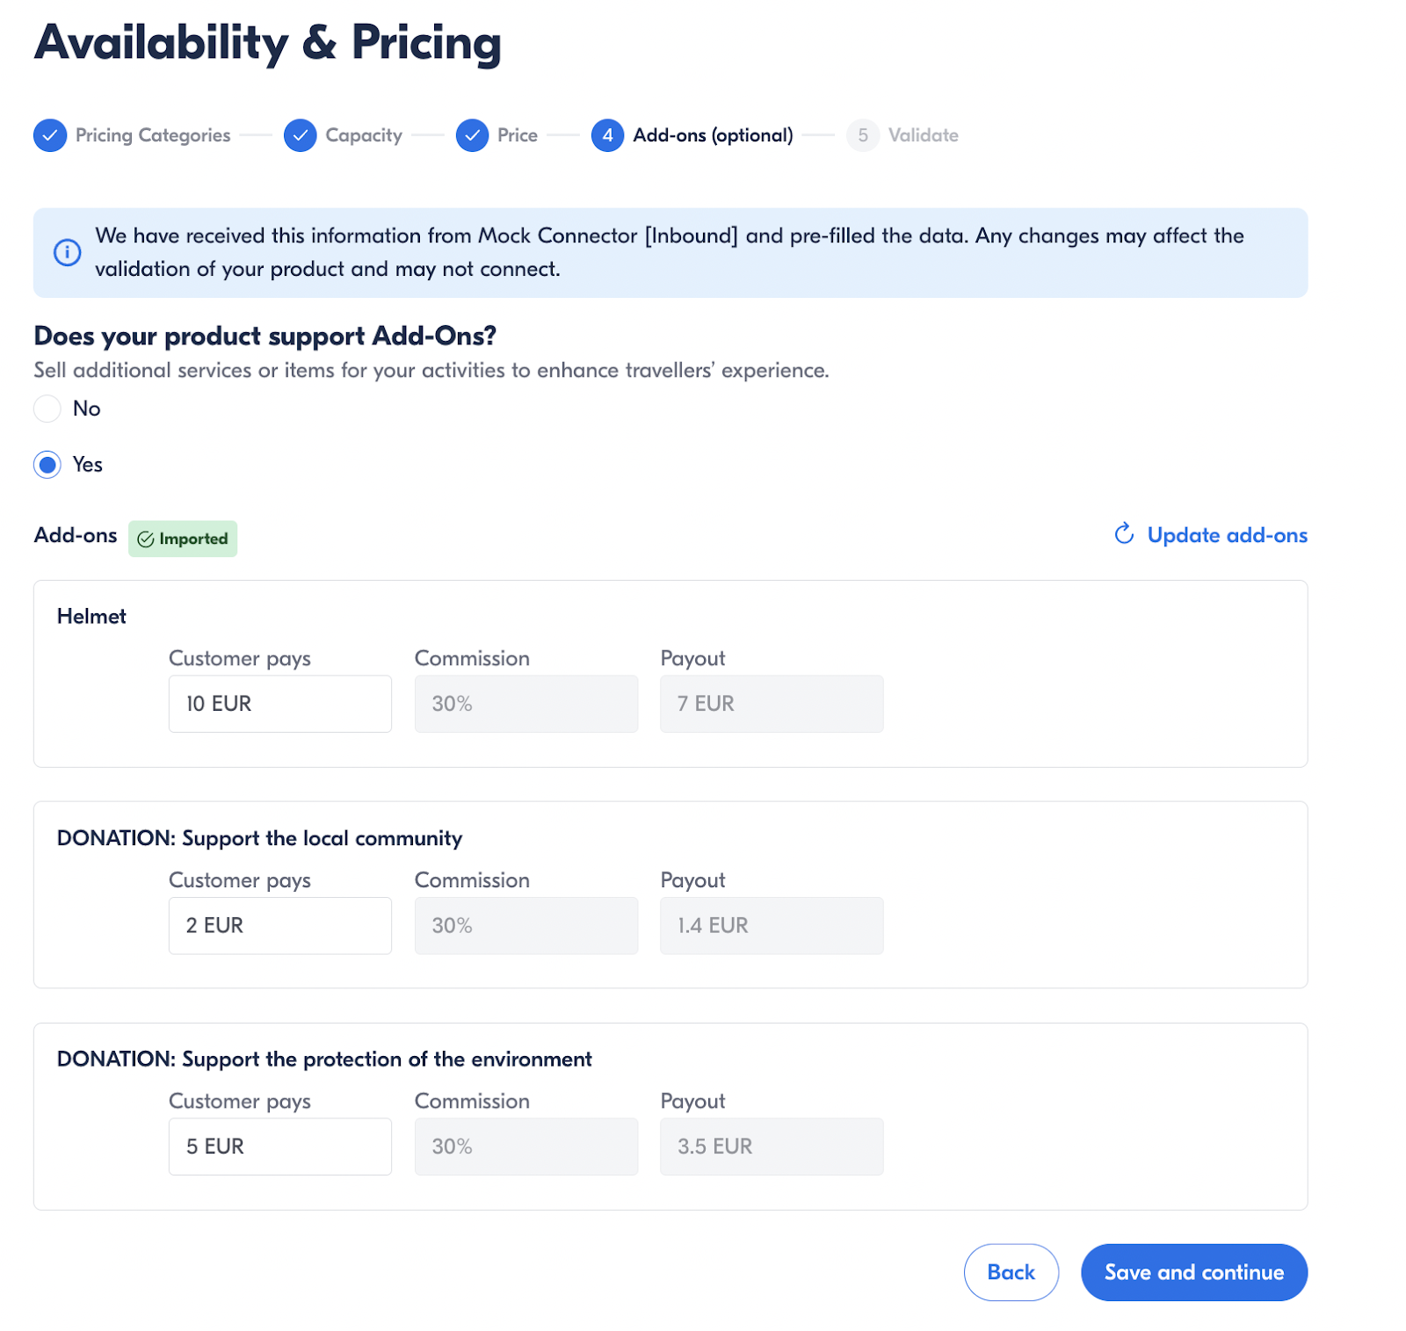Click the environment donation Payout label
This screenshot has height=1331, width=1406.
click(692, 1102)
